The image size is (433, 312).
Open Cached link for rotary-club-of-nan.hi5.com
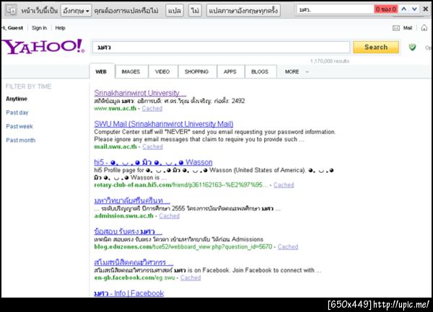[284, 185]
